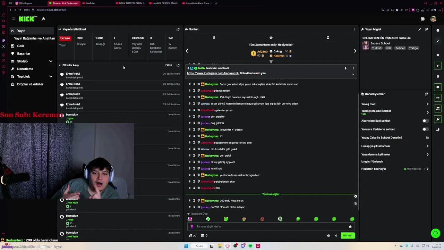Viewport: 444px width, 250px height.
Task: Click the 'Bir mesaj gönderin' input
Action: pyautogui.click(x=271, y=226)
